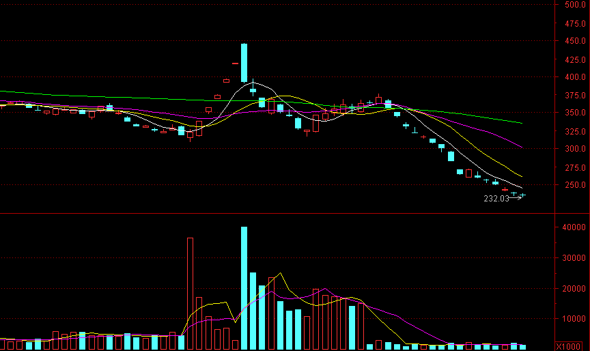This screenshot has width=590, height=351.
Task: Select the tallest red hollow volume bar
Action: [x=190, y=294]
